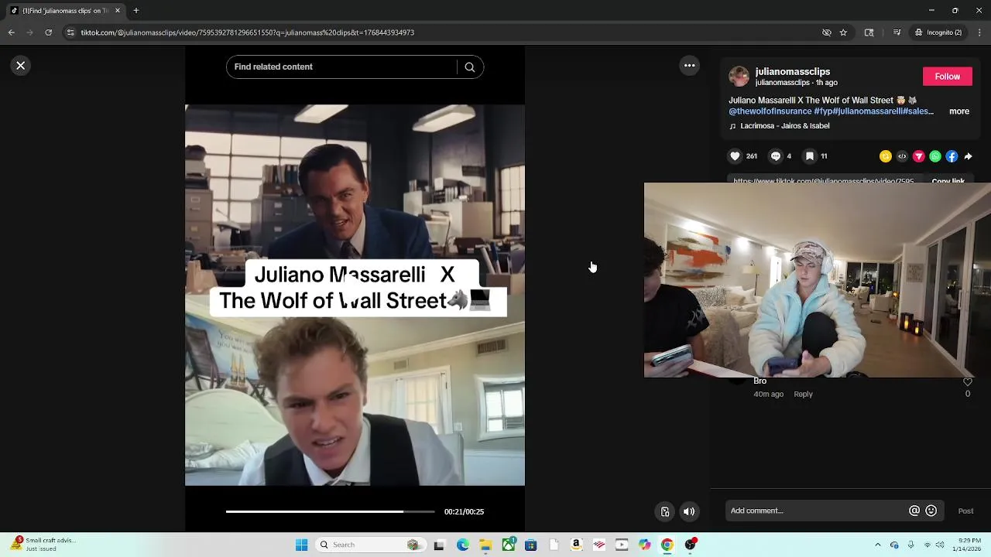Viewport: 991px width, 557px height.
Task: Open Copilot from the taskbar
Action: point(644,545)
